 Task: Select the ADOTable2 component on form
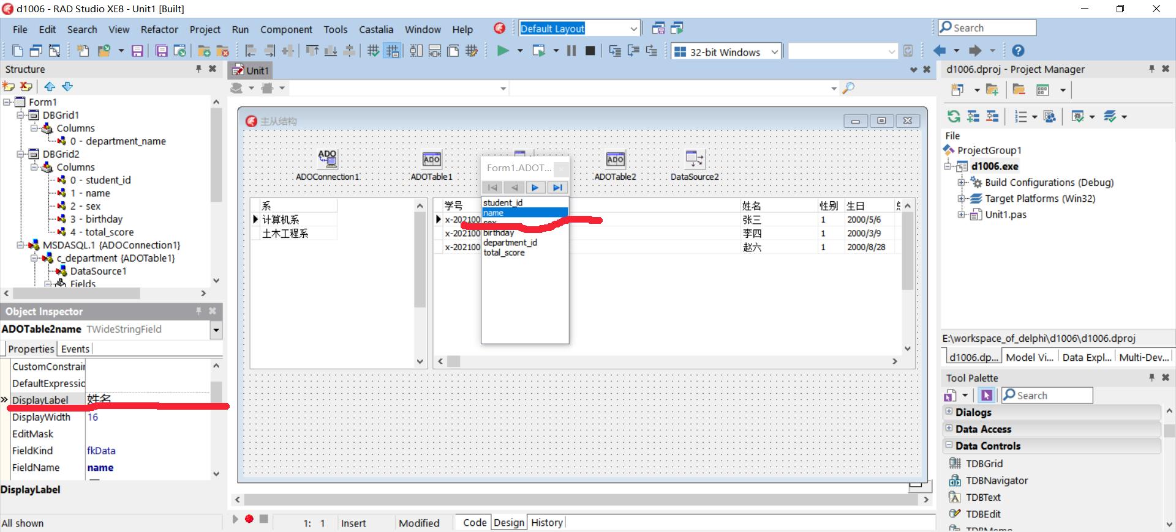click(616, 159)
